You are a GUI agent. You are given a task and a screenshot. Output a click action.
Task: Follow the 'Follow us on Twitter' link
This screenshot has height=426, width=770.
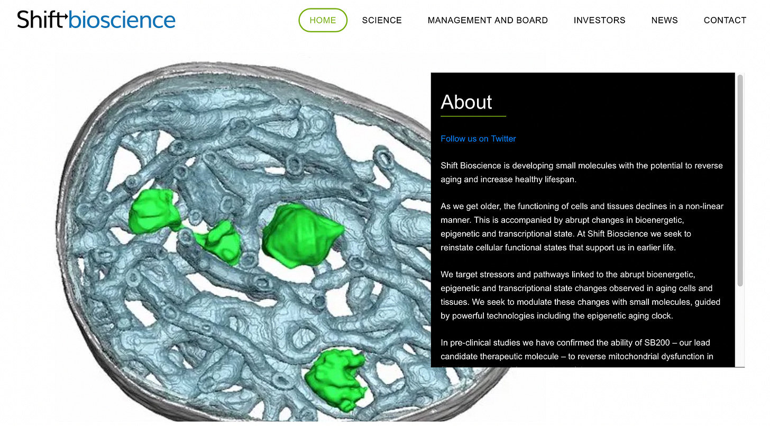(478, 139)
